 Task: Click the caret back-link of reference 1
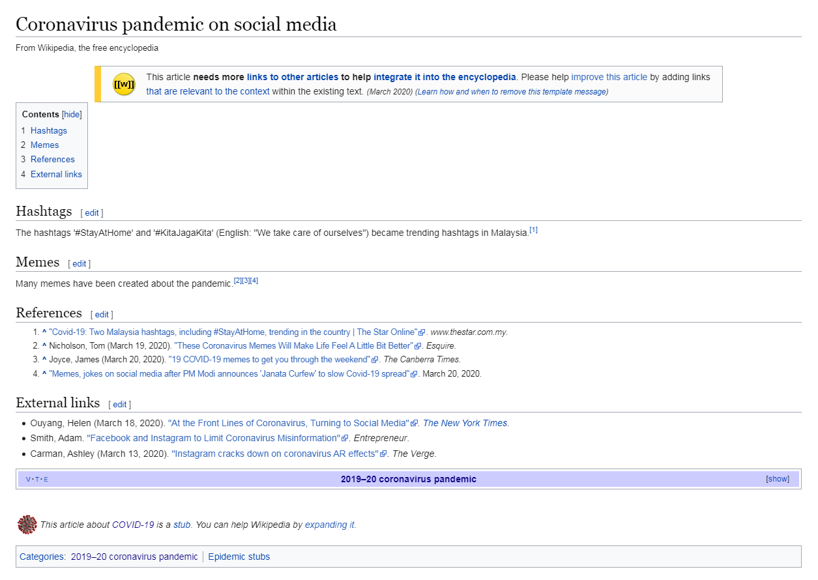coord(44,332)
